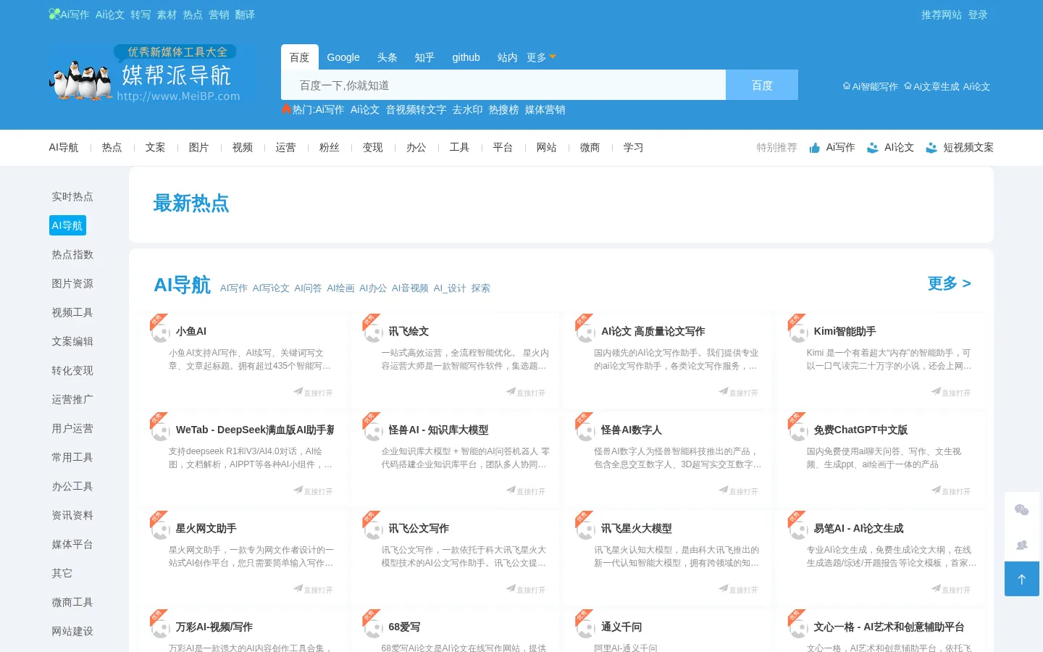Click the 最新热点 heading
The width and height of the screenshot is (1043, 652).
(191, 204)
